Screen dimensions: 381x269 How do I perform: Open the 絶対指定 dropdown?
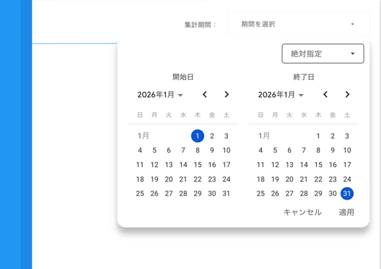click(322, 54)
